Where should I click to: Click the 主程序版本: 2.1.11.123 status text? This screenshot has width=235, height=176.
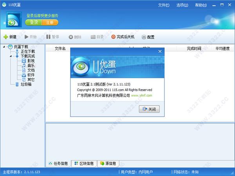22,172
